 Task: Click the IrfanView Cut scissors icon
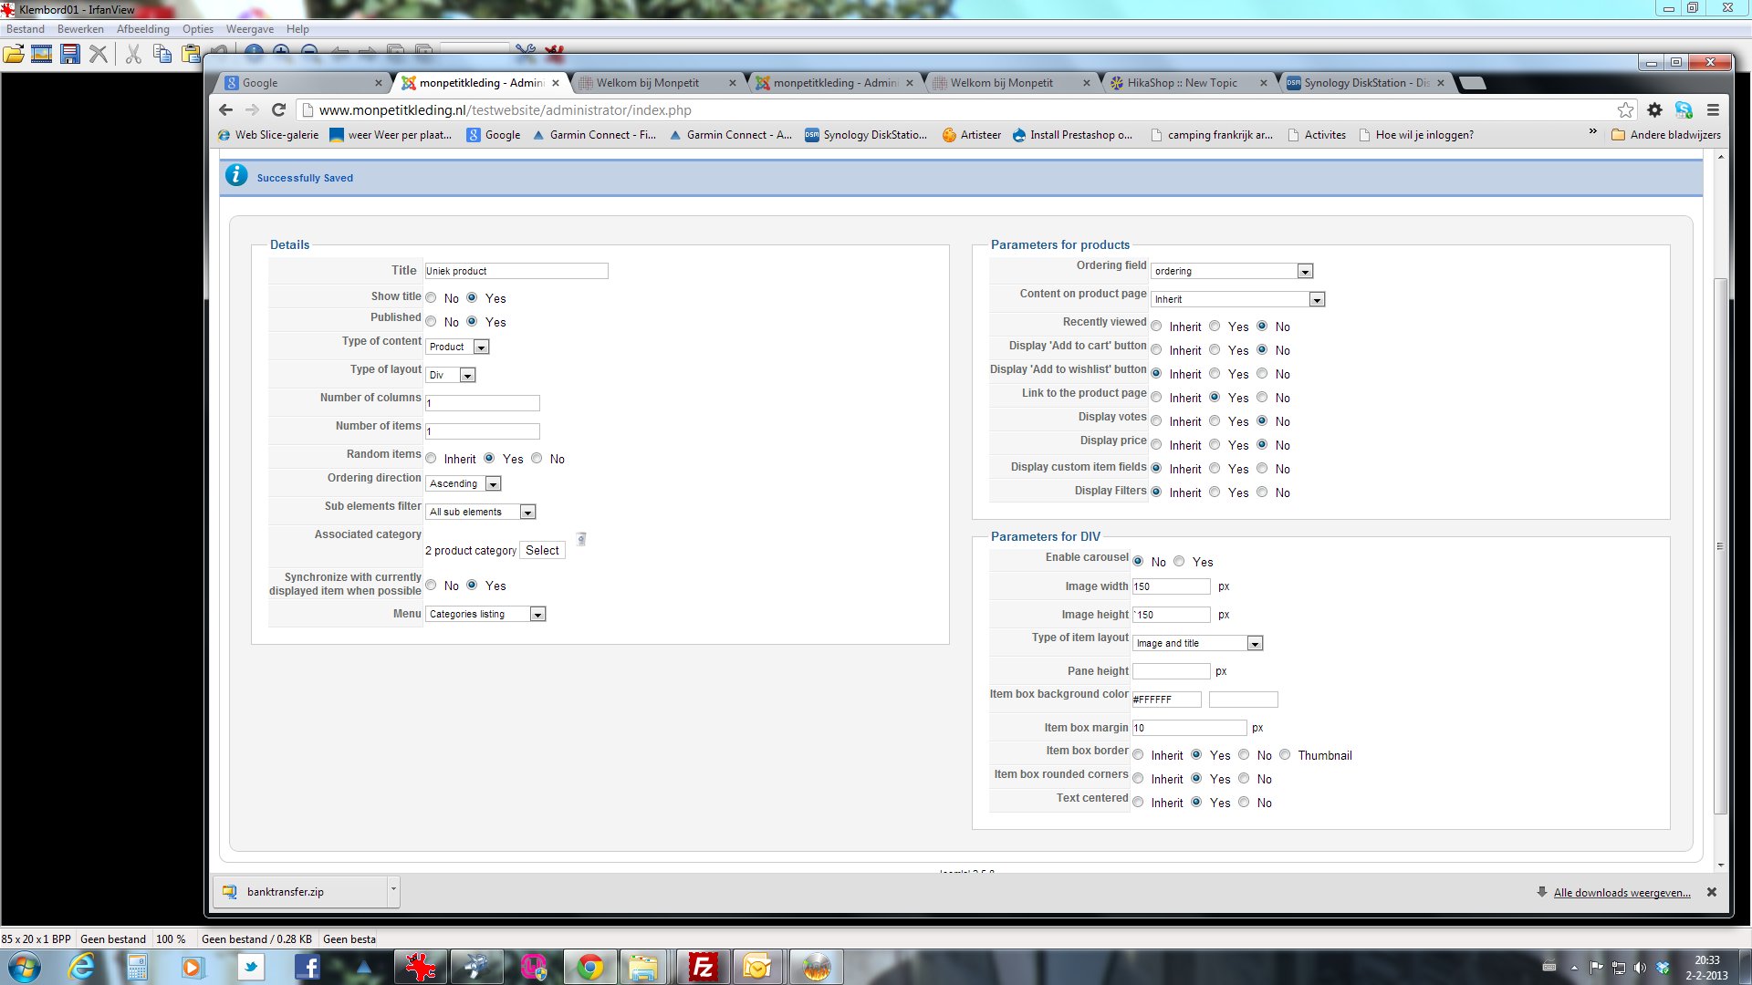coord(133,54)
